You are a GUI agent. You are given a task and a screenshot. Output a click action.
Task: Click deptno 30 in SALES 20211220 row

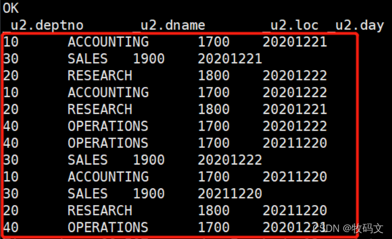click(11, 194)
